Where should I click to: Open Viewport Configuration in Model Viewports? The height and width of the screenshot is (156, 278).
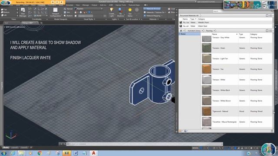pyautogui.click(x=55, y=12)
